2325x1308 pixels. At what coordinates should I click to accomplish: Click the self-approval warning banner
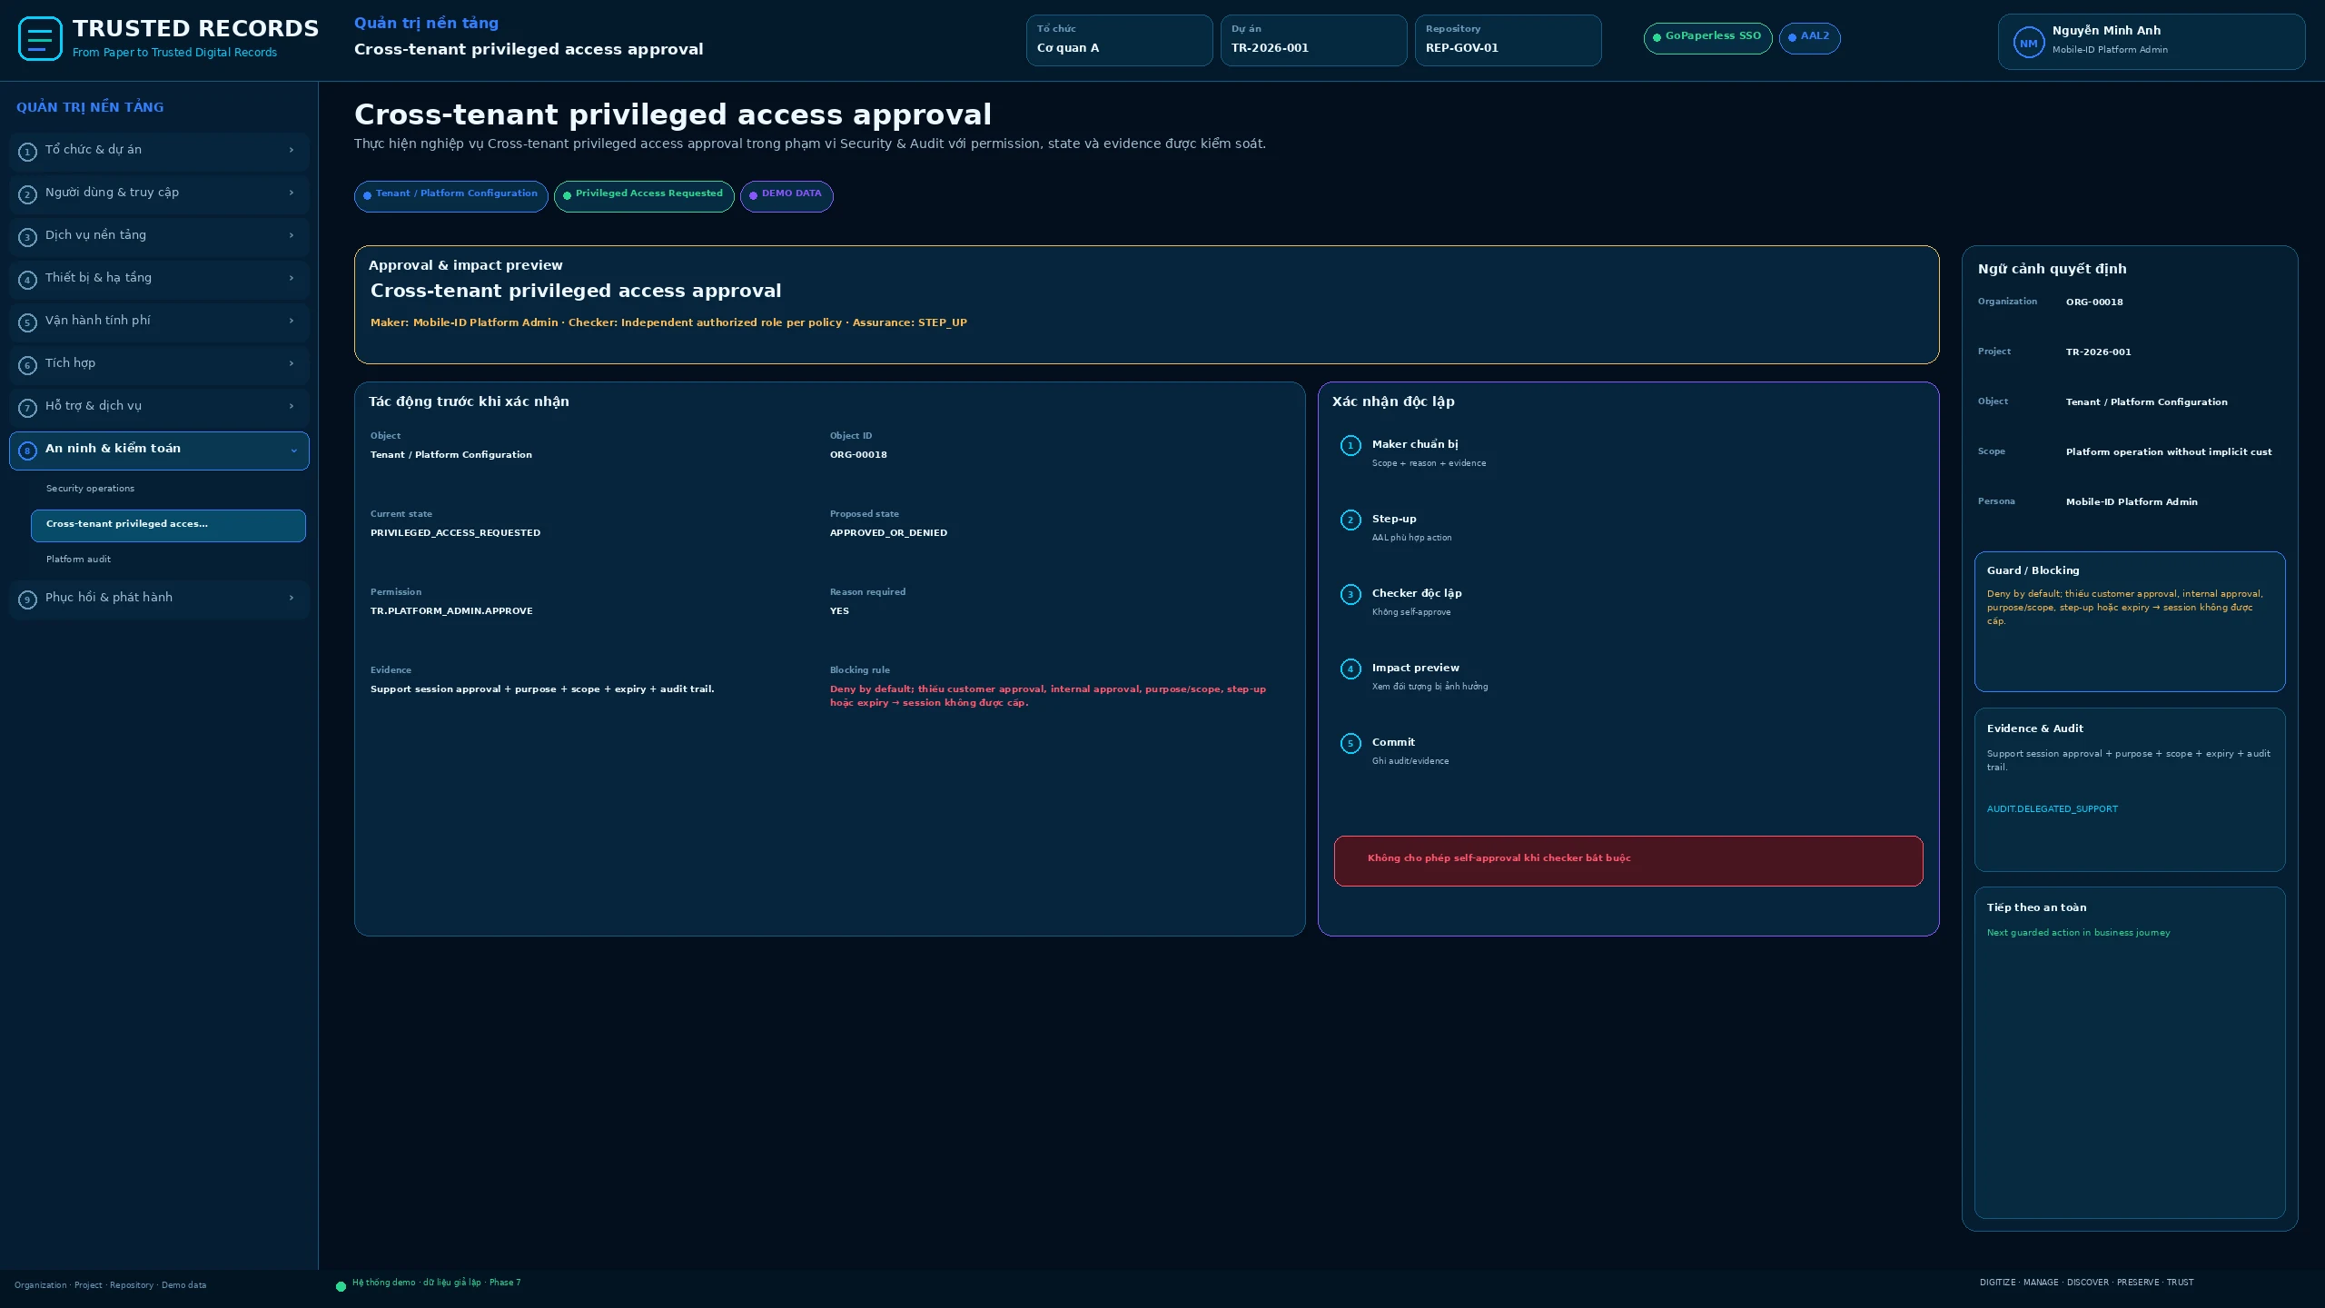[x=1627, y=860]
